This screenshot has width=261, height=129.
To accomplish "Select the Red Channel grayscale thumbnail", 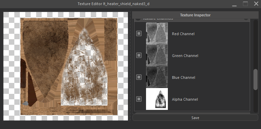I will (157, 33).
